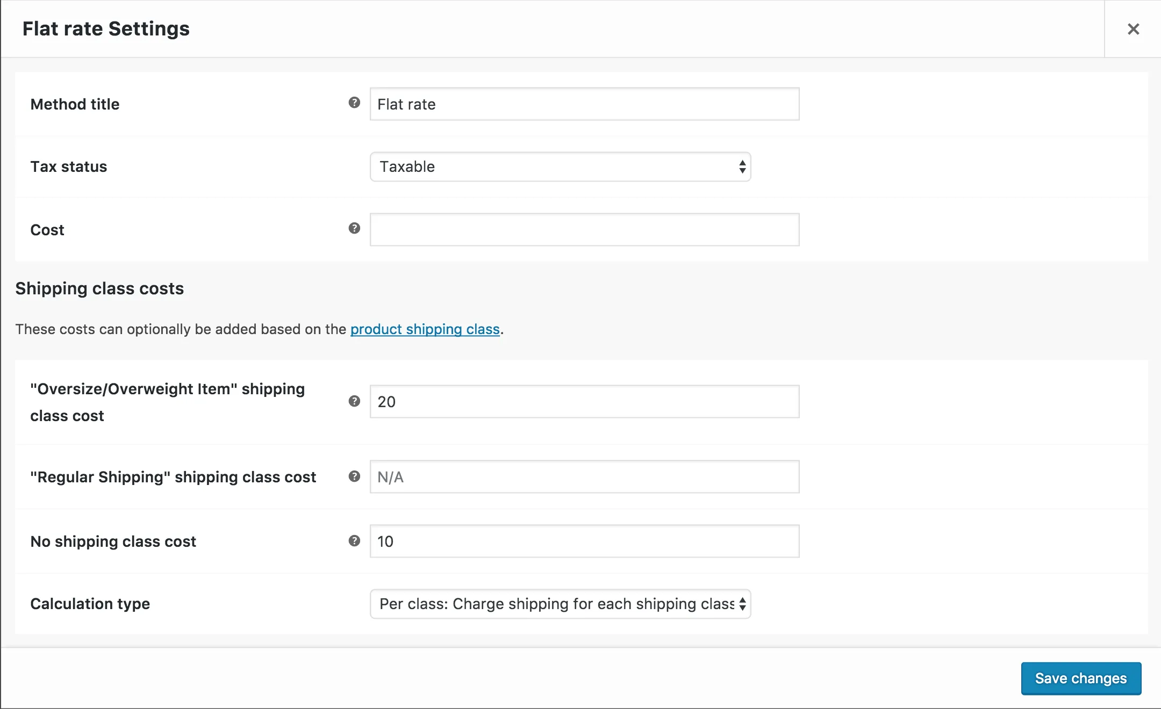The image size is (1161, 709).
Task: Focus the empty Cost input field
Action: pos(584,230)
